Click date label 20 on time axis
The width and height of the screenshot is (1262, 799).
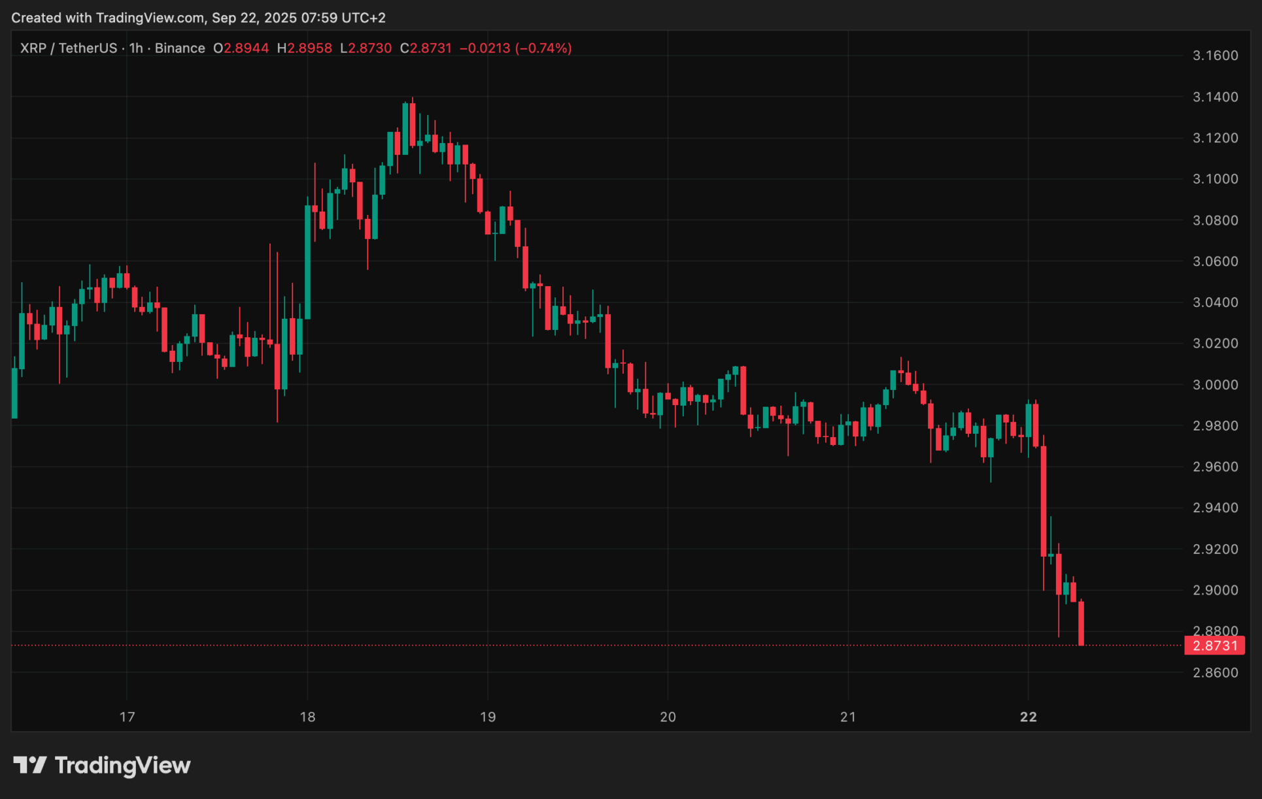coord(668,717)
